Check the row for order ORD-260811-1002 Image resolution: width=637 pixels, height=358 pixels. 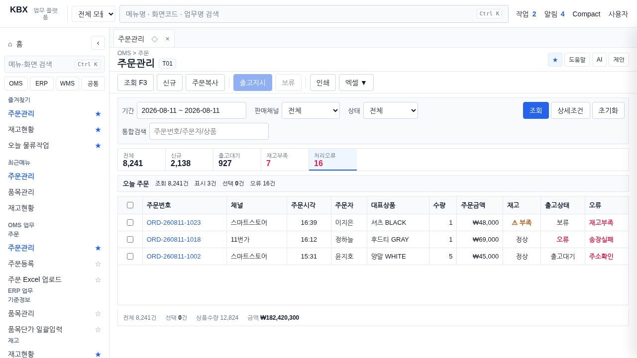tap(130, 256)
